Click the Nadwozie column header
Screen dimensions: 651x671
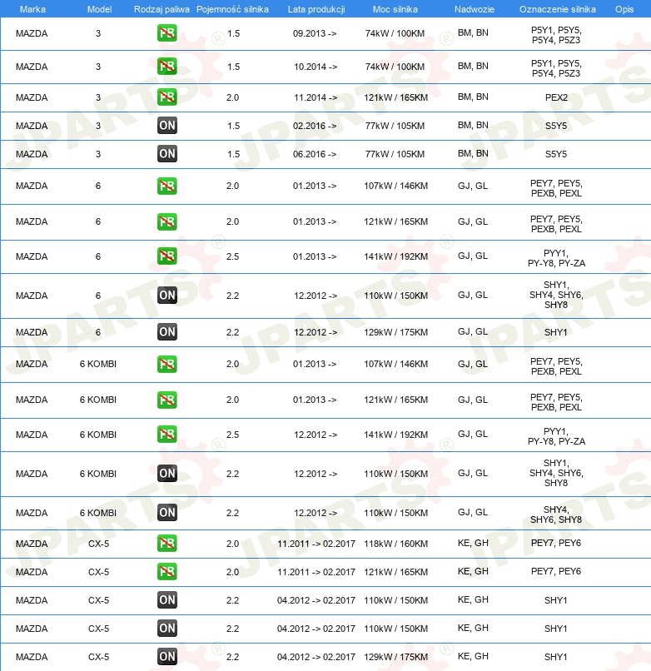click(x=475, y=9)
